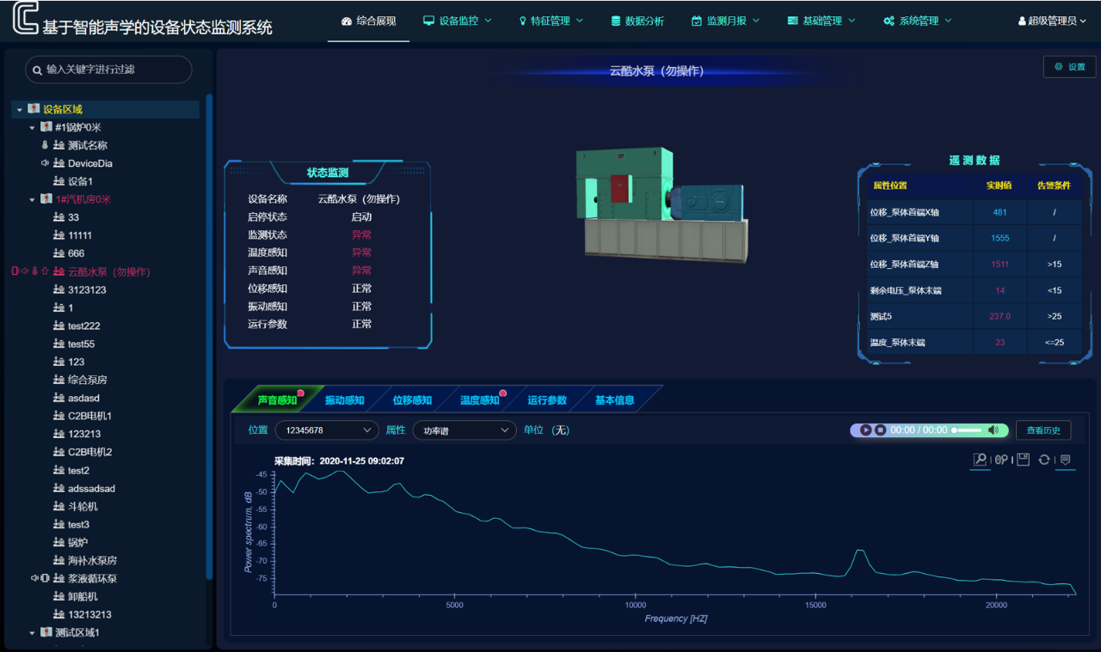Click the speaker icon beside 浆液循环泵

pos(35,578)
